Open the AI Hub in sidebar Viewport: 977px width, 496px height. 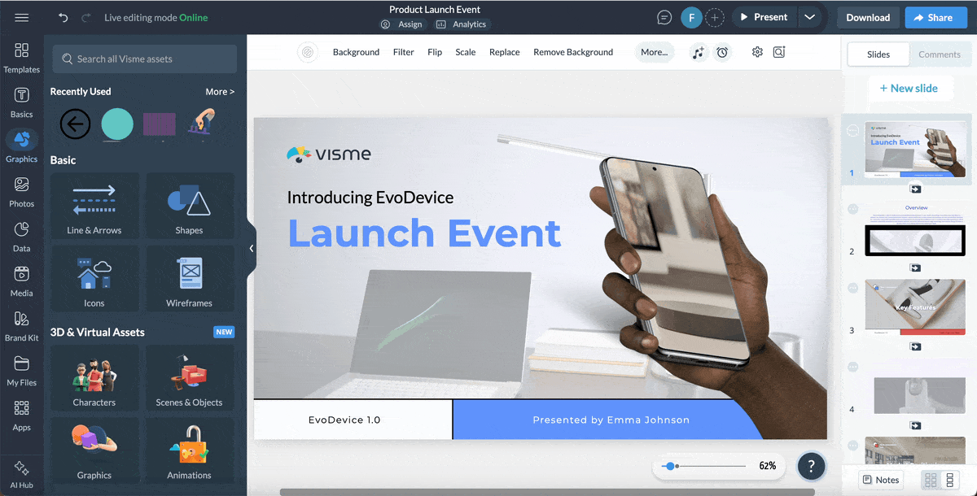click(x=22, y=474)
